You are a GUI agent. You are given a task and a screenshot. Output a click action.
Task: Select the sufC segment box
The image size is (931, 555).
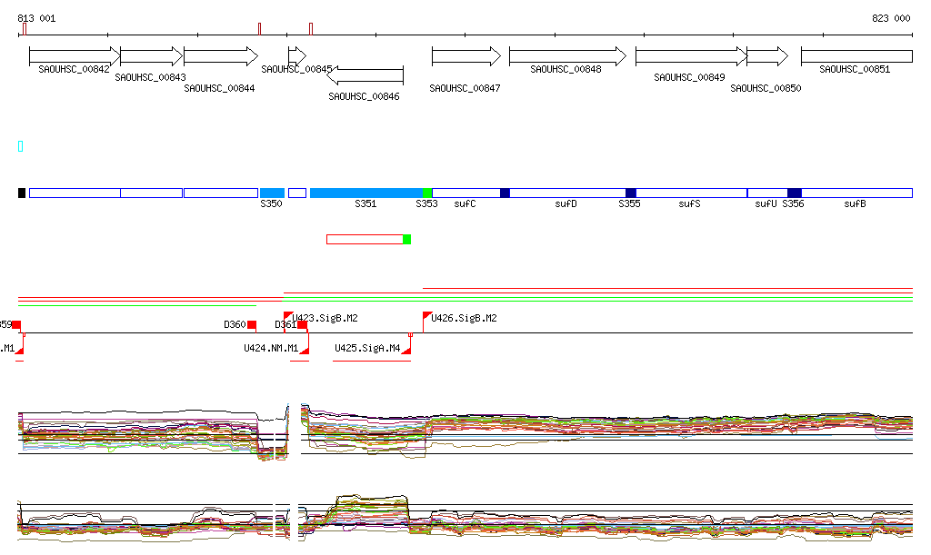click(466, 193)
